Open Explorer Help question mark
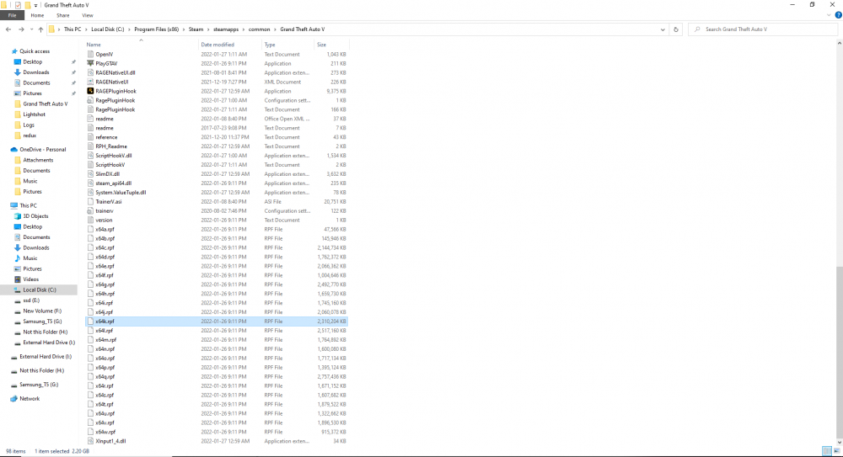The image size is (843, 457). 838,15
